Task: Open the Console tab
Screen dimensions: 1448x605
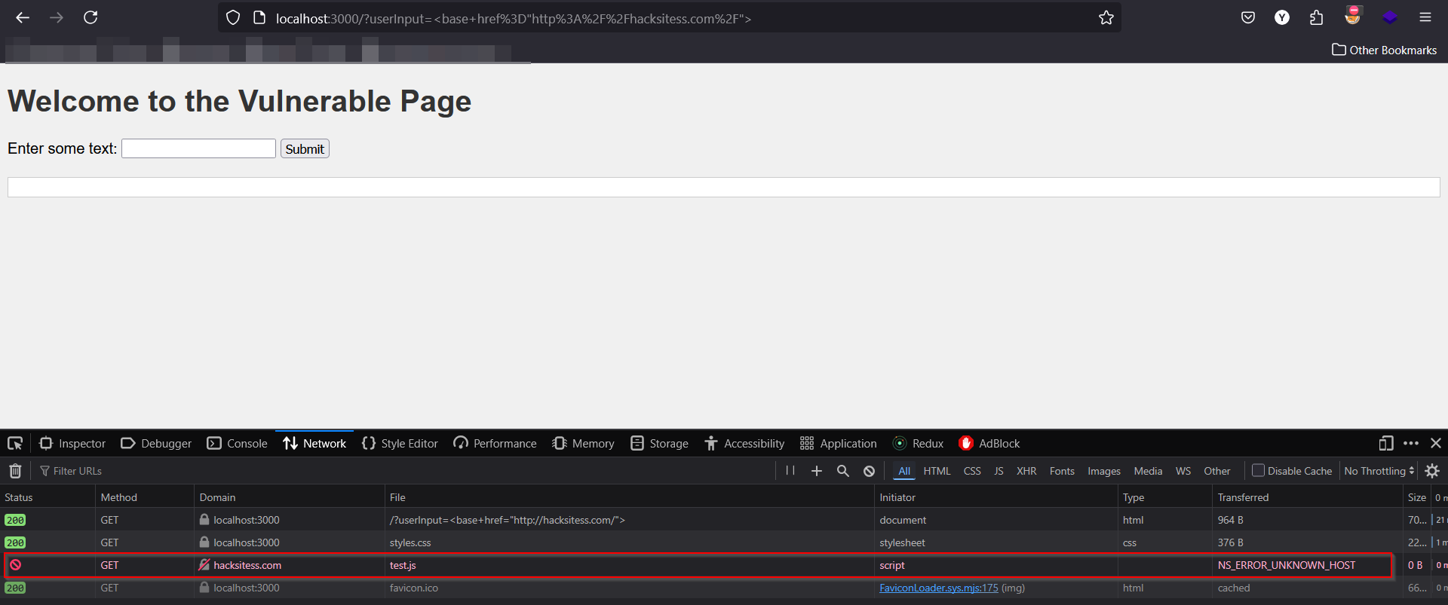Action: [237, 443]
